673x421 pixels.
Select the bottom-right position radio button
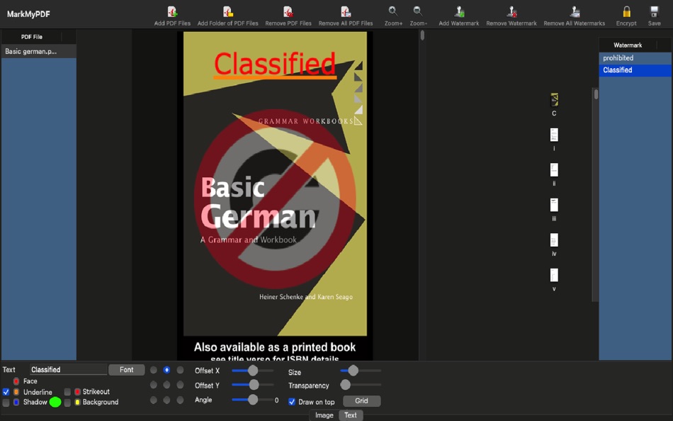pos(180,400)
